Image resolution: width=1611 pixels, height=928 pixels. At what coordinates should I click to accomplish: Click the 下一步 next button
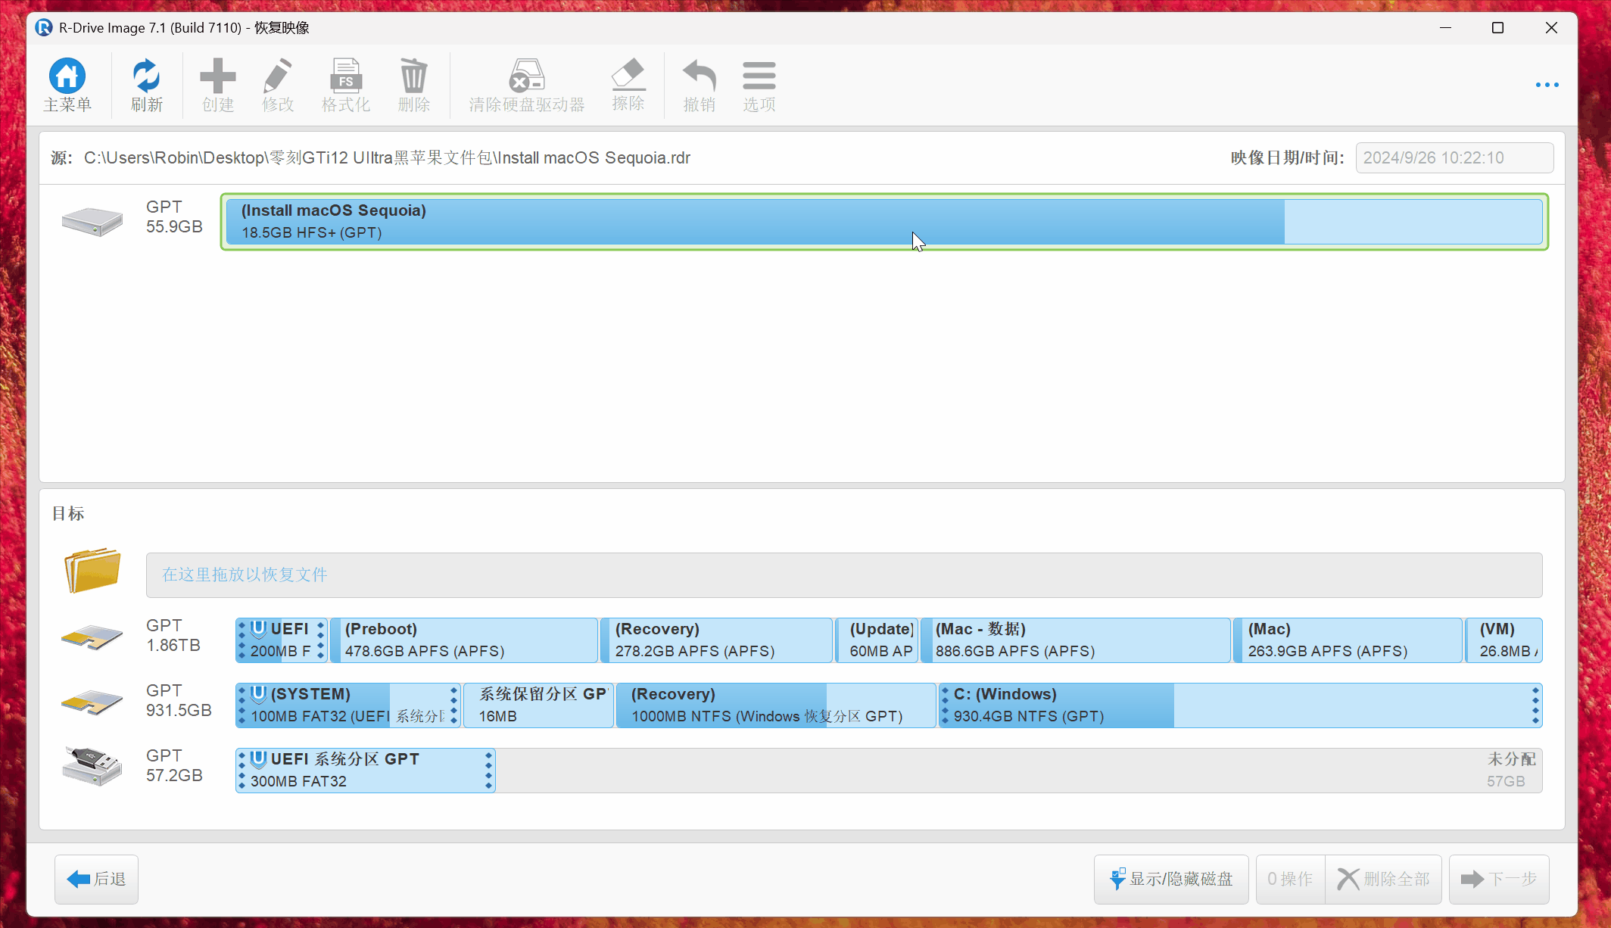point(1499,879)
